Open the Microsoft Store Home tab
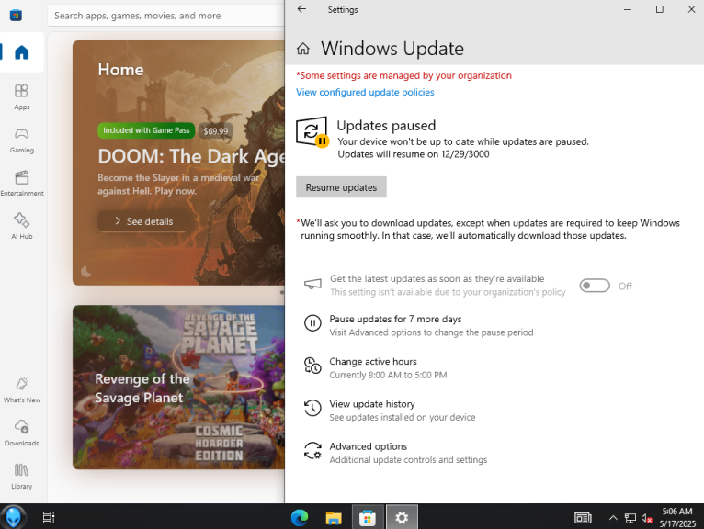This screenshot has height=529, width=704. click(21, 52)
